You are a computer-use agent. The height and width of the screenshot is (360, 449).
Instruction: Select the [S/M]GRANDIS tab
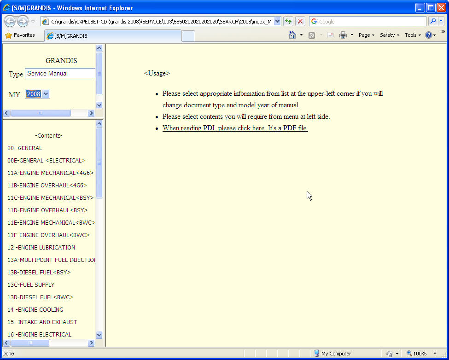coord(113,36)
